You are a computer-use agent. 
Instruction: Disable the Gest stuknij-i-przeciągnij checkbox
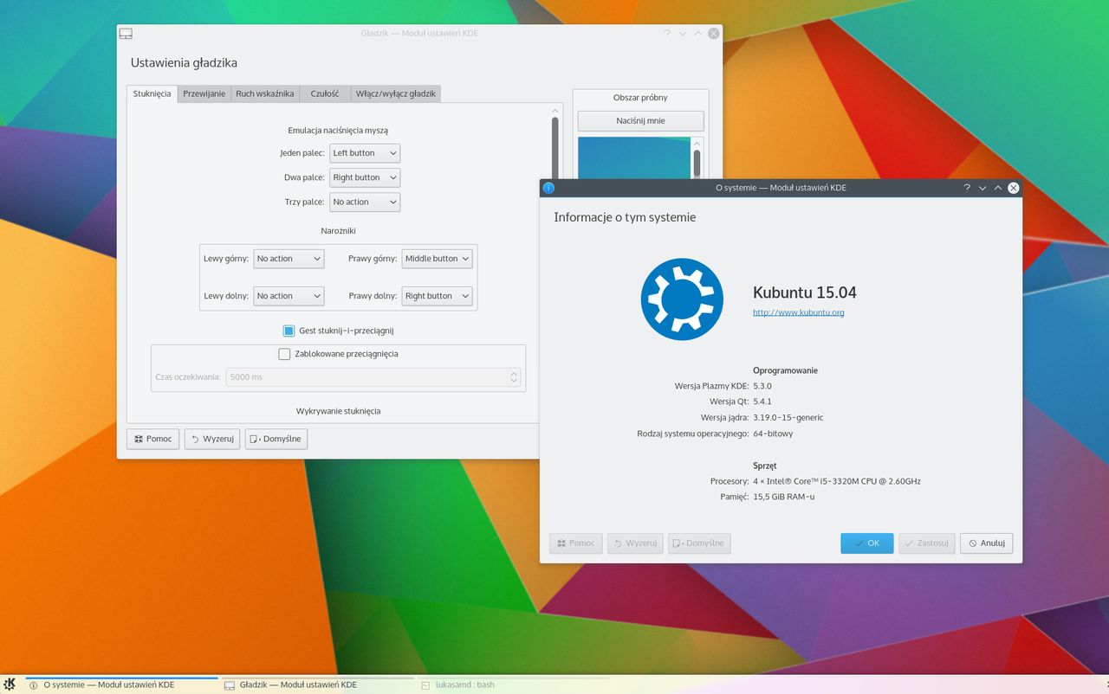click(x=288, y=331)
